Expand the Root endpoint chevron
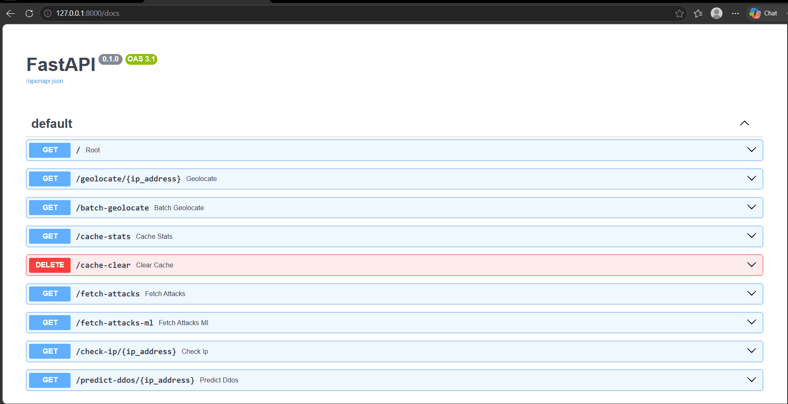 point(751,150)
